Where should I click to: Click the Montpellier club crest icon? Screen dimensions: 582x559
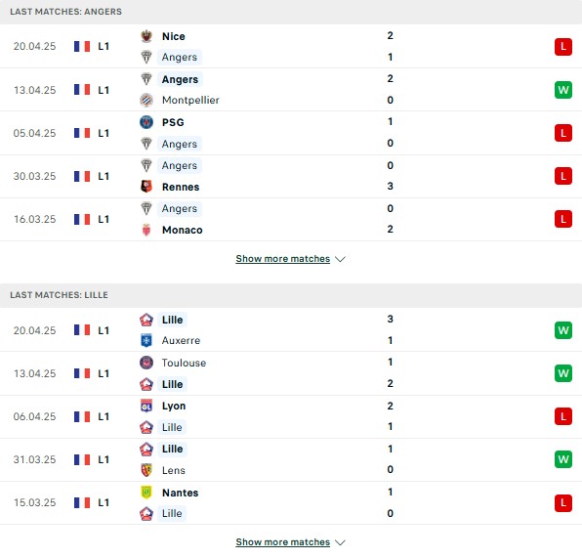click(146, 100)
